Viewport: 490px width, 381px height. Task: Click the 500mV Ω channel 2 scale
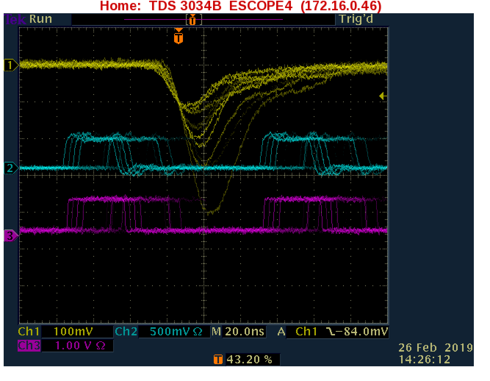coord(176,332)
